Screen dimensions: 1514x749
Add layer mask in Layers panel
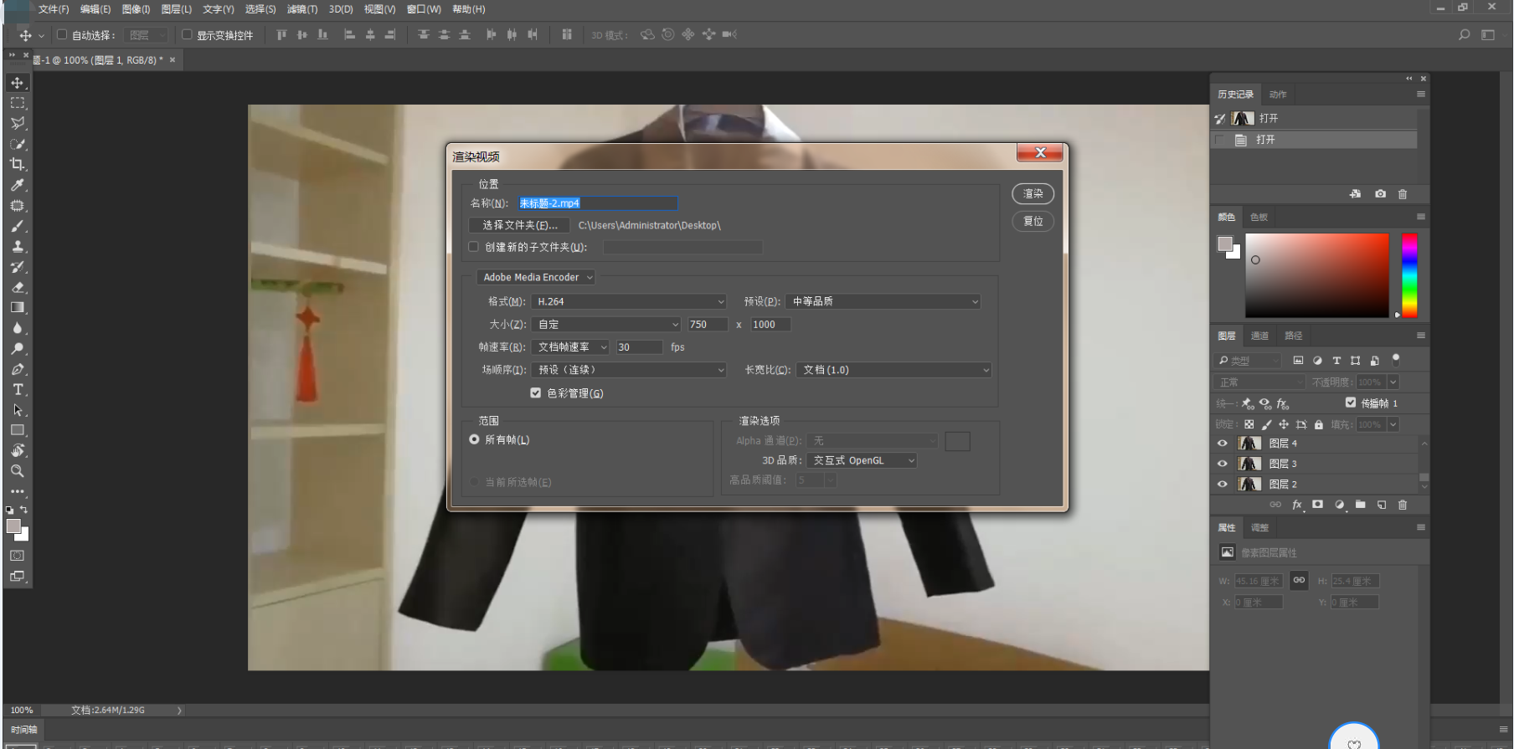[1318, 505]
